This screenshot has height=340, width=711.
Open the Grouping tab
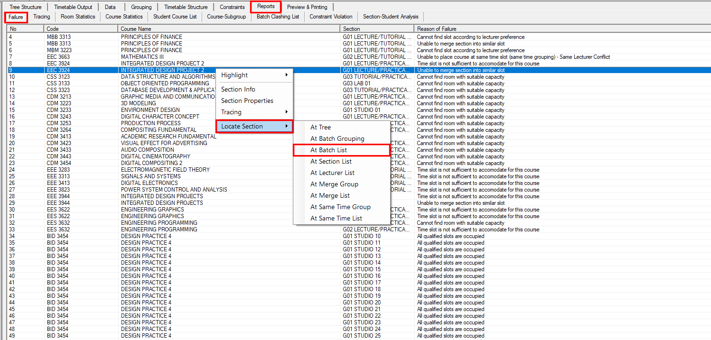141,7
